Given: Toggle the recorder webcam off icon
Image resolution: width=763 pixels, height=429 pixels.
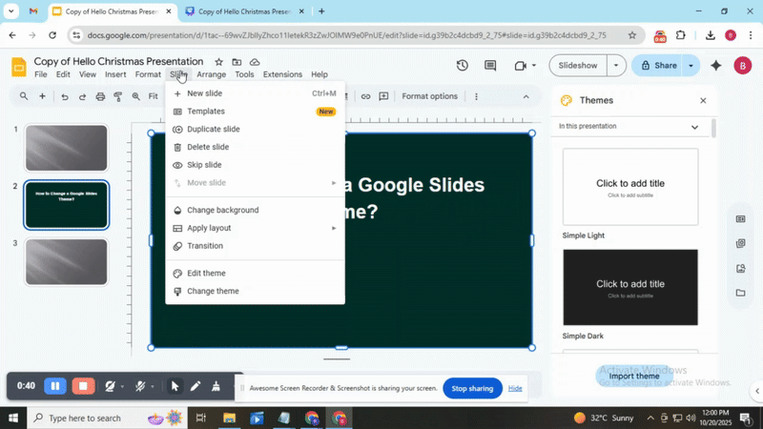Looking at the screenshot, I should click(111, 386).
